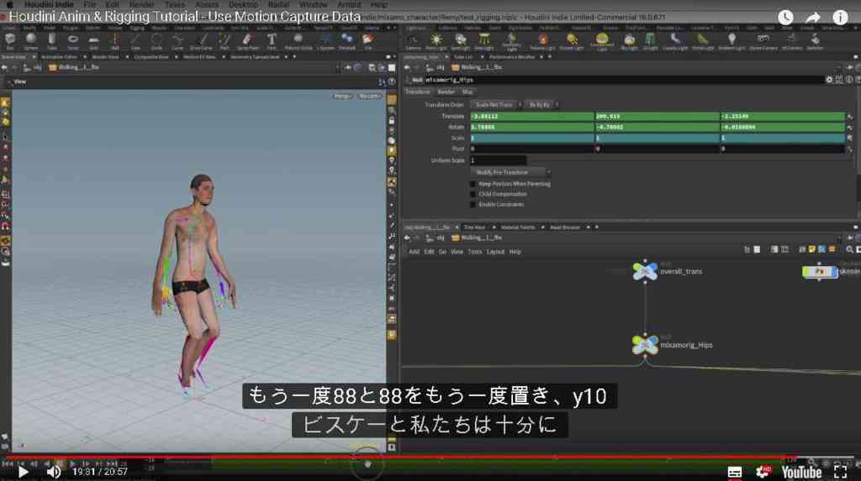Select the Sphere shelf tool
The image size is (861, 481).
31,40
